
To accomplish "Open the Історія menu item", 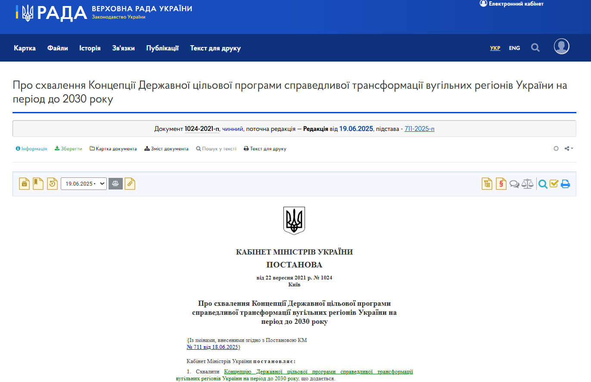I will 90,48.
